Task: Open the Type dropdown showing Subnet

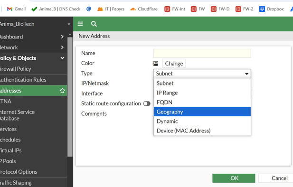Action: (x=202, y=74)
